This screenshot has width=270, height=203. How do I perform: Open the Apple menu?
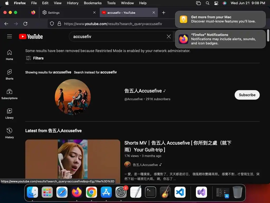(x=7, y=3)
